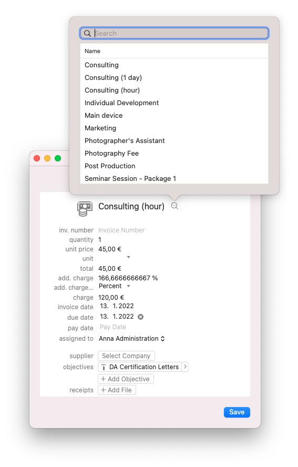This screenshot has height=467, width=298.
Task: Click the Select Company button
Action: click(x=126, y=356)
